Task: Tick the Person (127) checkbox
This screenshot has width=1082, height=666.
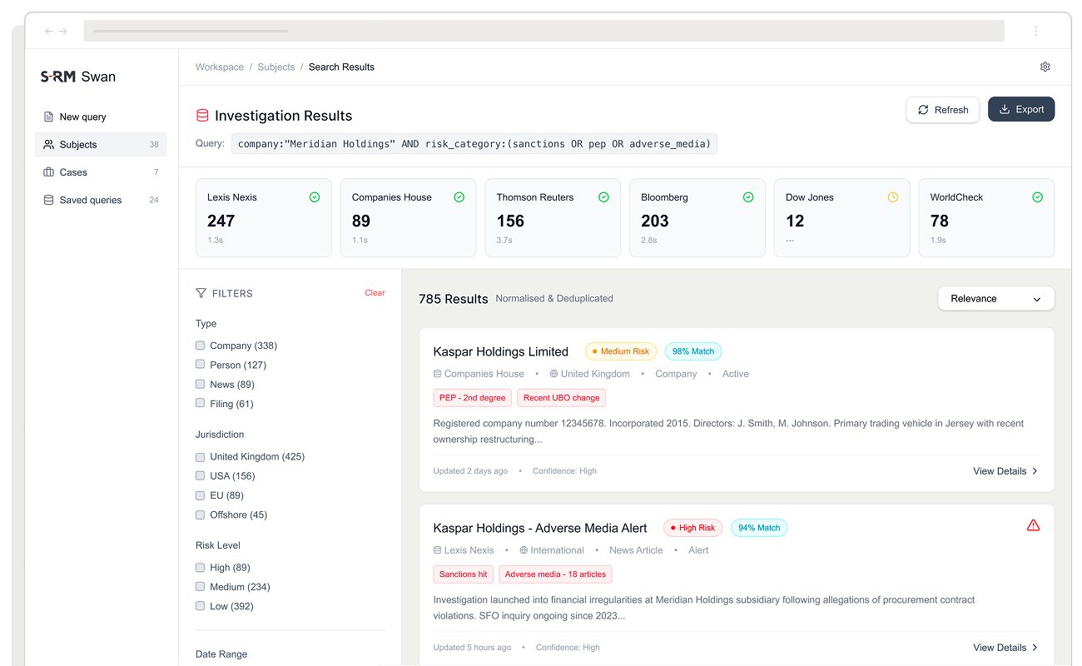Action: pyautogui.click(x=200, y=364)
